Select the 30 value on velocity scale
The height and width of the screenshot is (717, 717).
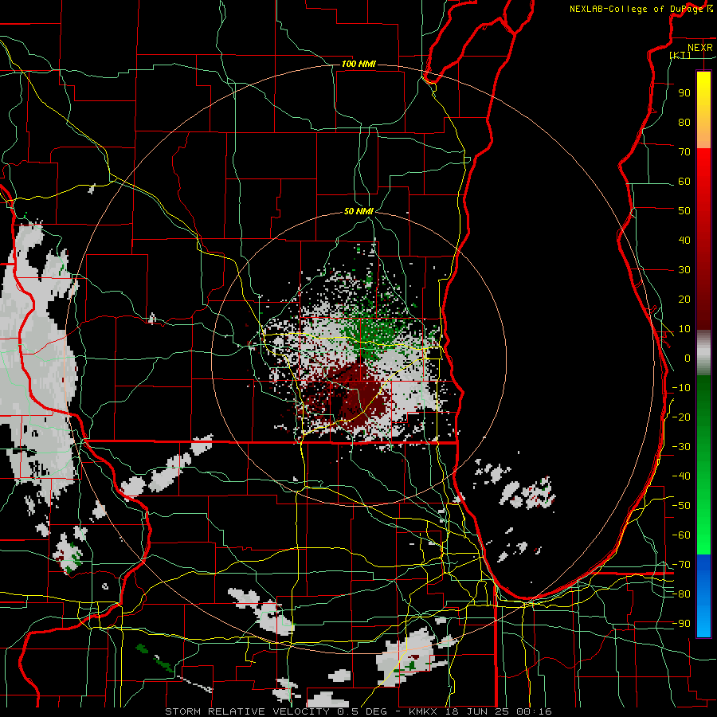point(684,270)
